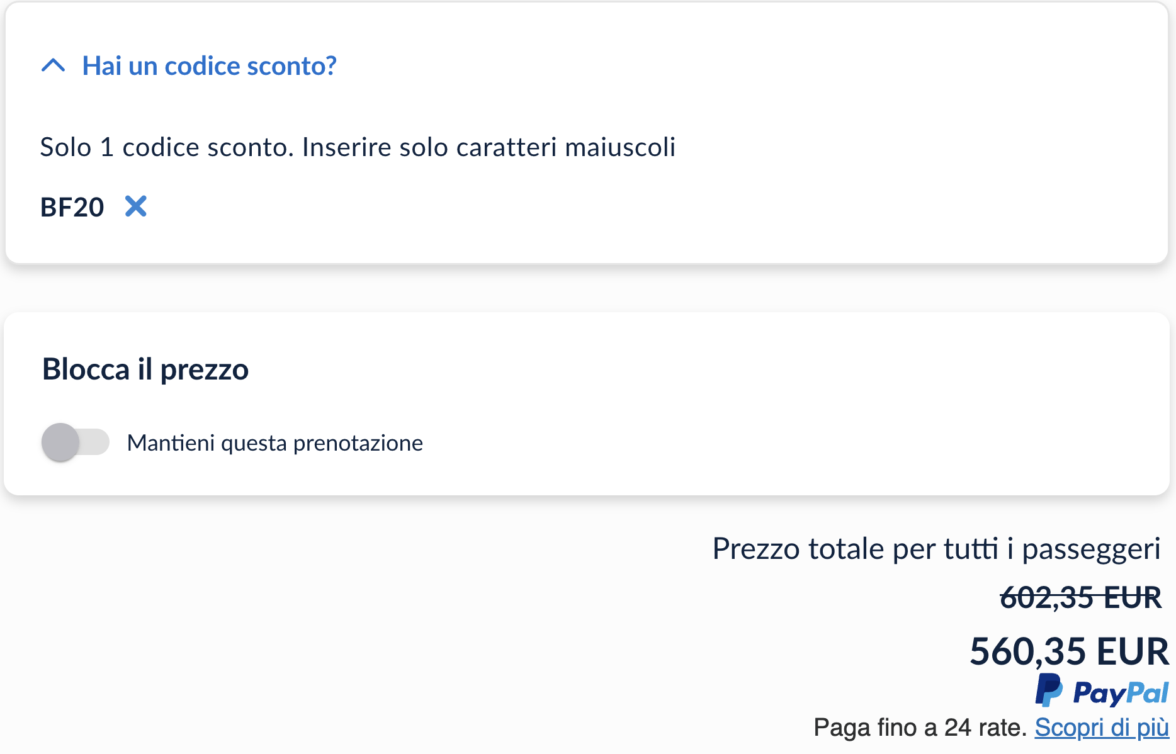
Task: Click the PayPal wordmark text
Action: pos(1121,693)
